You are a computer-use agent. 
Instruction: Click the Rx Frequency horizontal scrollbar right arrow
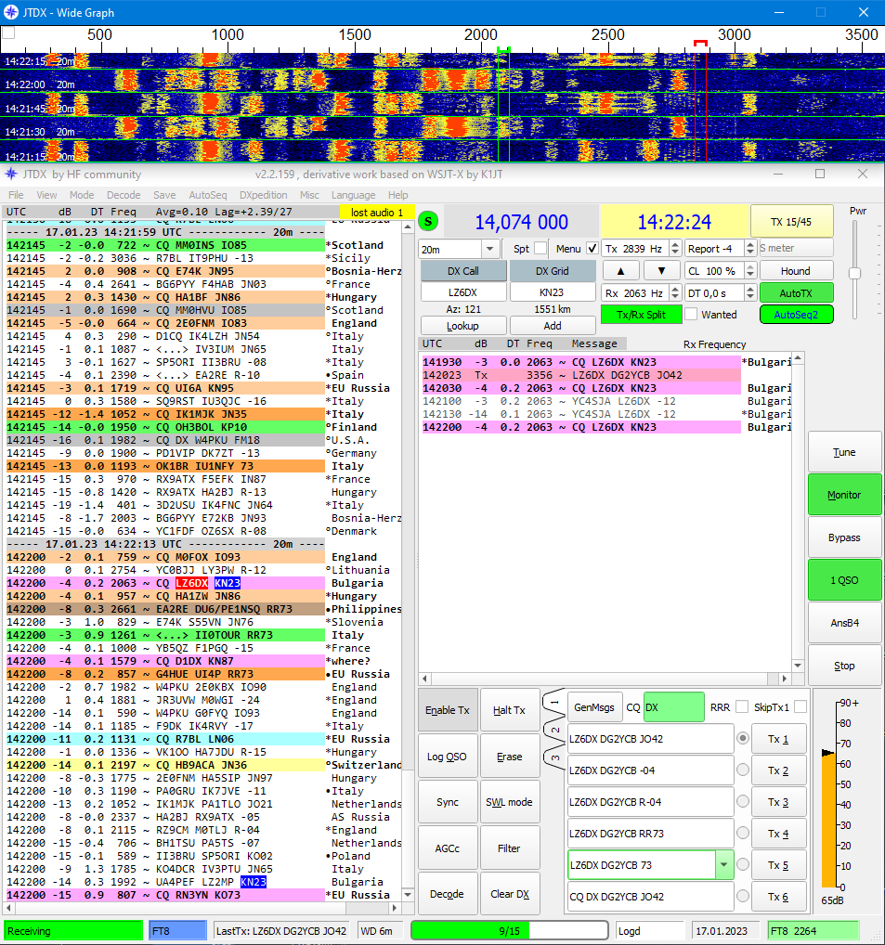click(784, 679)
